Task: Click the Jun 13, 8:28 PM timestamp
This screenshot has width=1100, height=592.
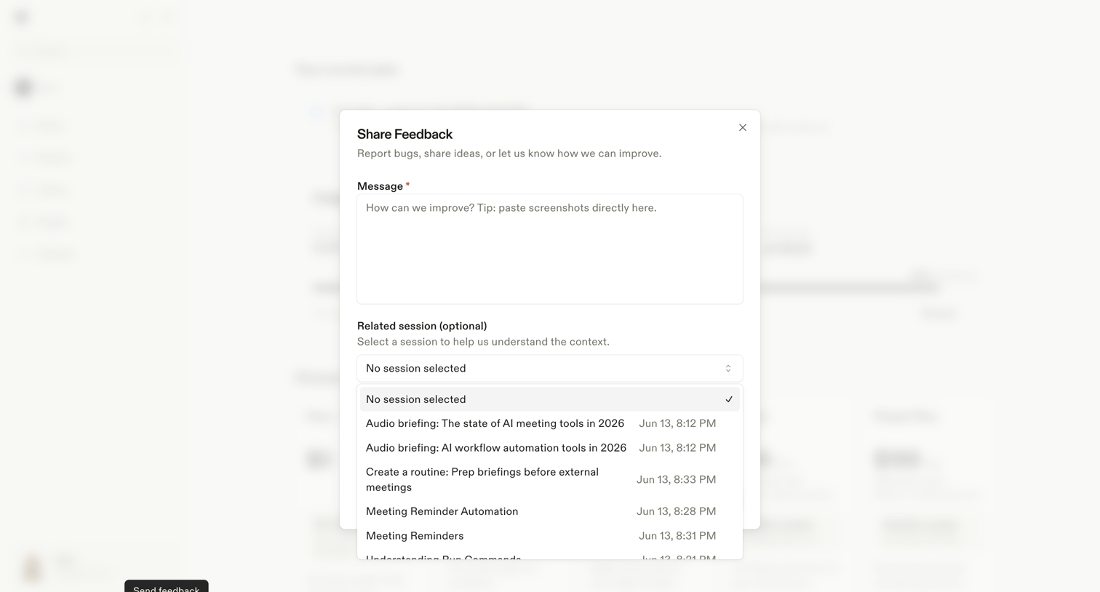Action: tap(676, 511)
